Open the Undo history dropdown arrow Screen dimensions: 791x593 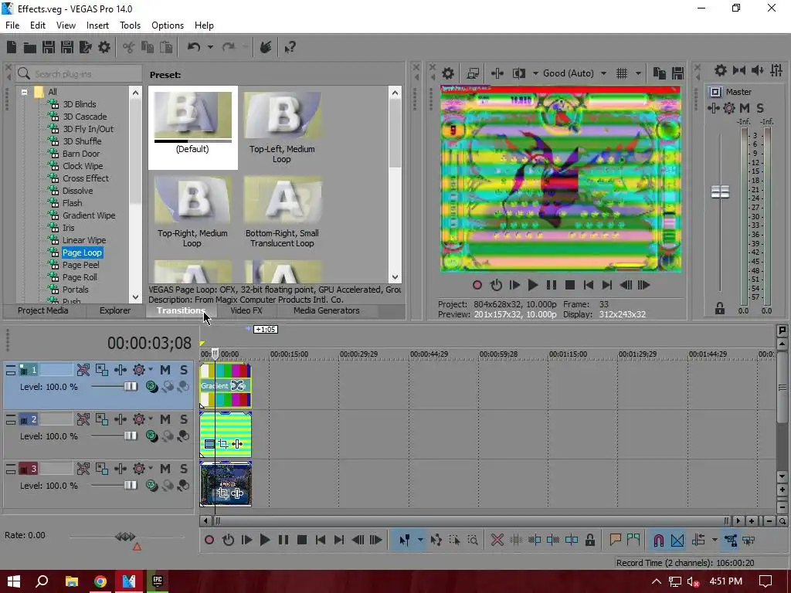pyautogui.click(x=210, y=47)
